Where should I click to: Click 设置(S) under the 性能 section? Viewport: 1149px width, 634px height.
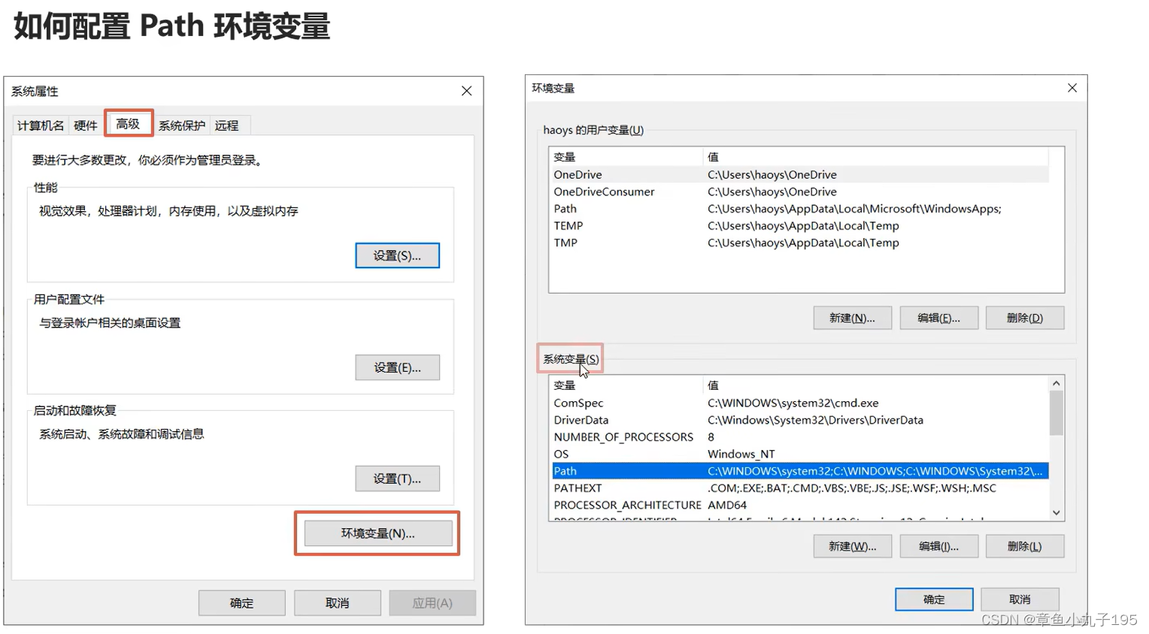pos(397,255)
